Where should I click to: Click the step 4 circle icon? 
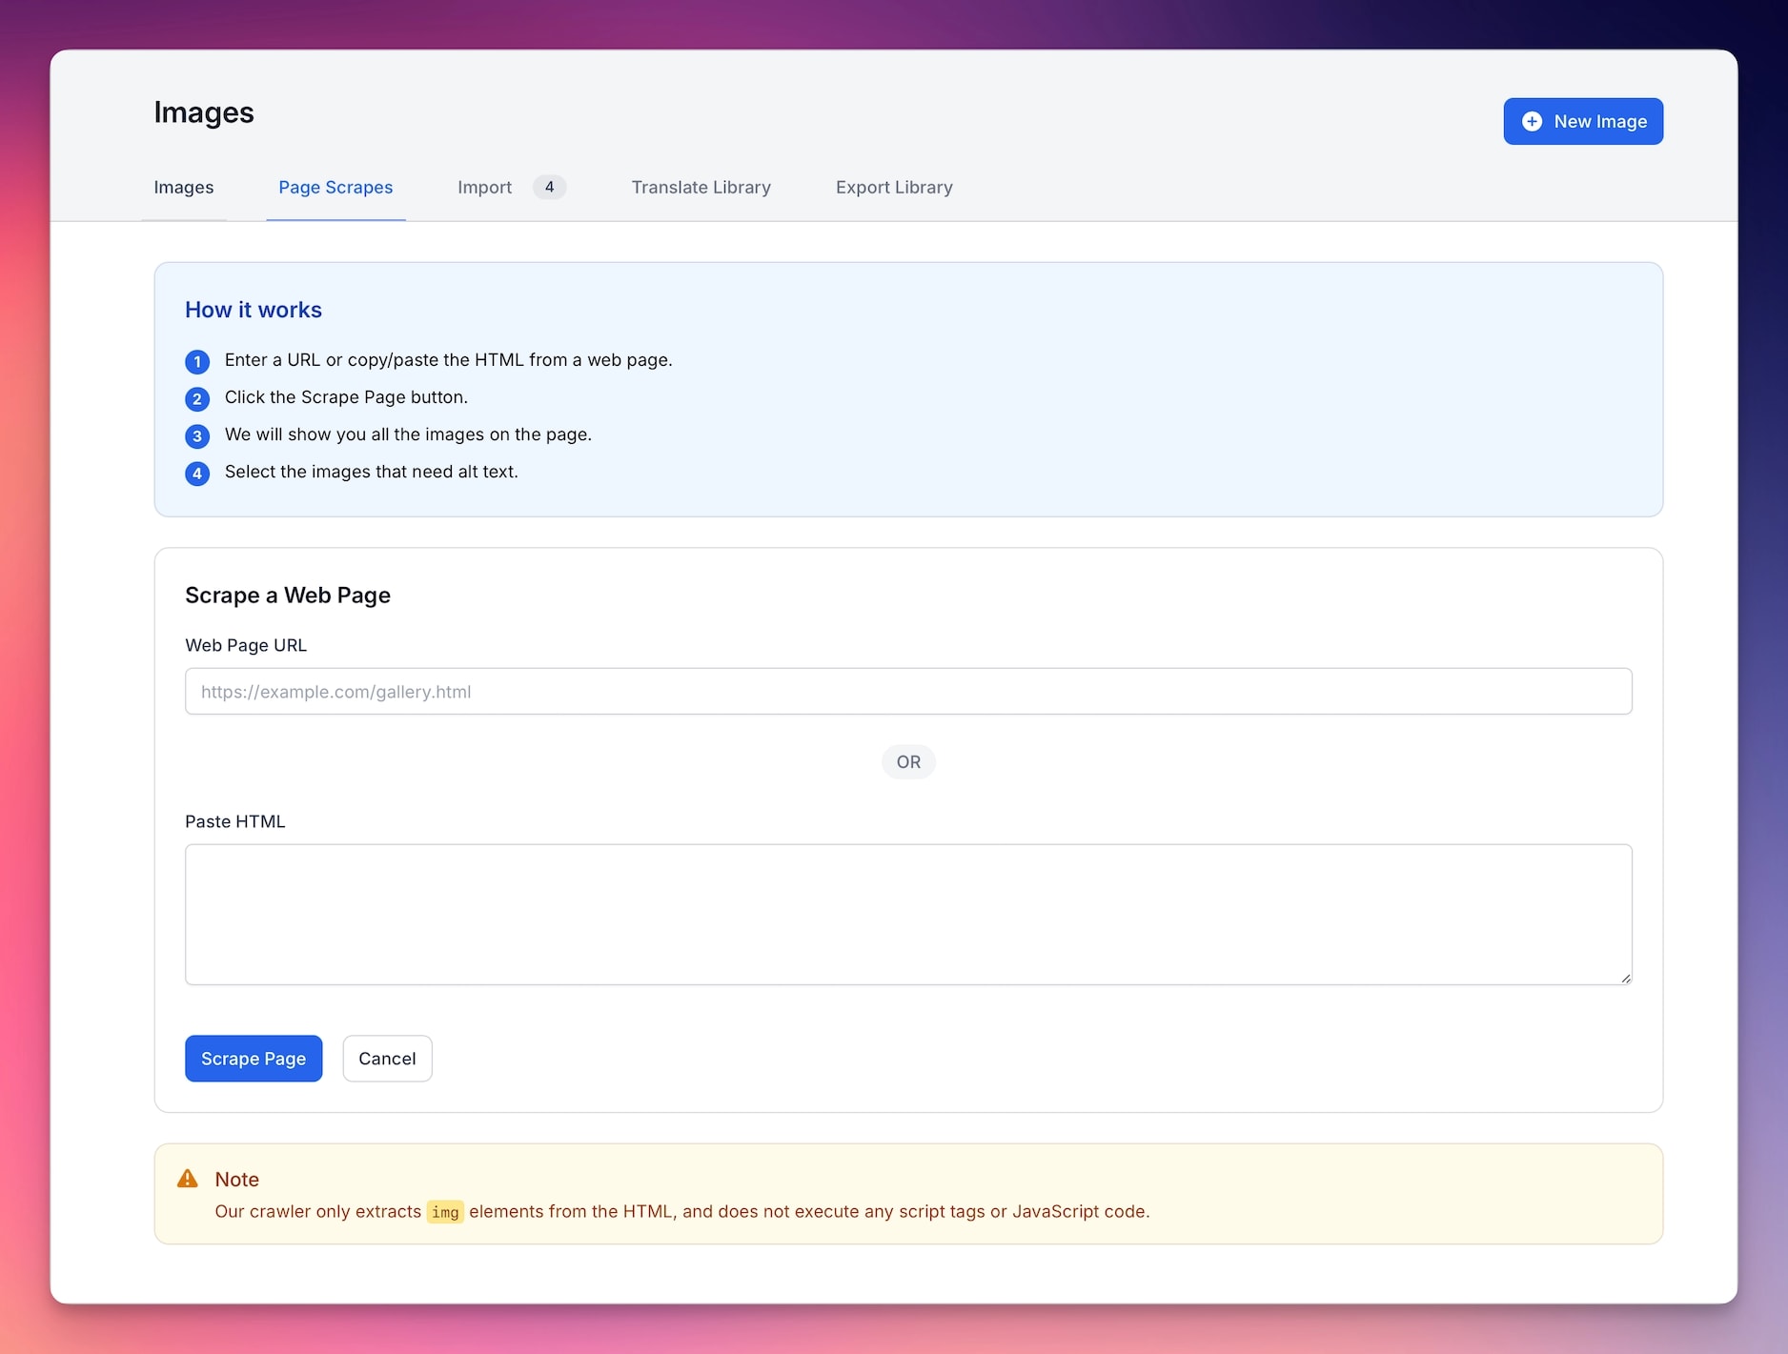[197, 474]
